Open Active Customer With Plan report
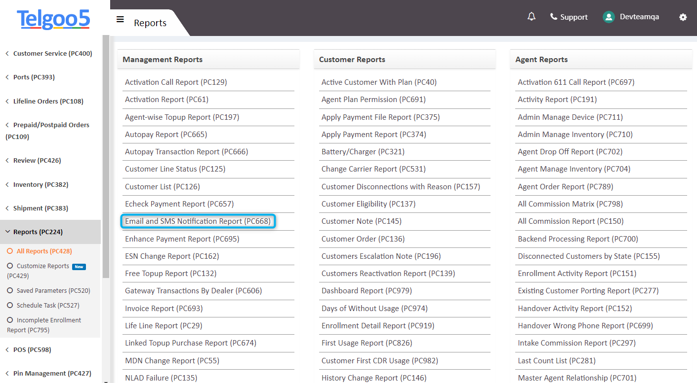The image size is (697, 383). click(x=379, y=82)
